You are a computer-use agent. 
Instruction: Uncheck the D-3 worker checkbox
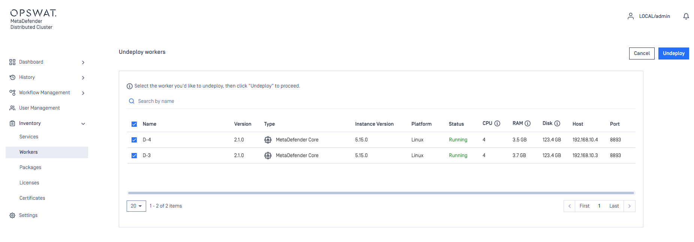click(134, 156)
